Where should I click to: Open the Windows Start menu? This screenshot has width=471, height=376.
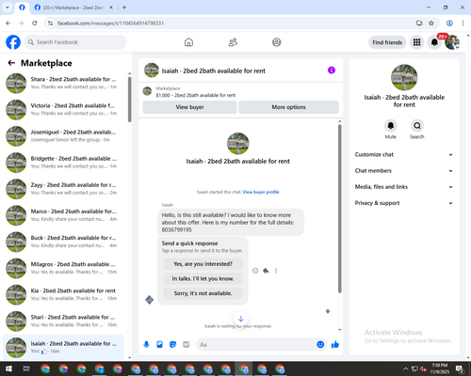click(8, 368)
